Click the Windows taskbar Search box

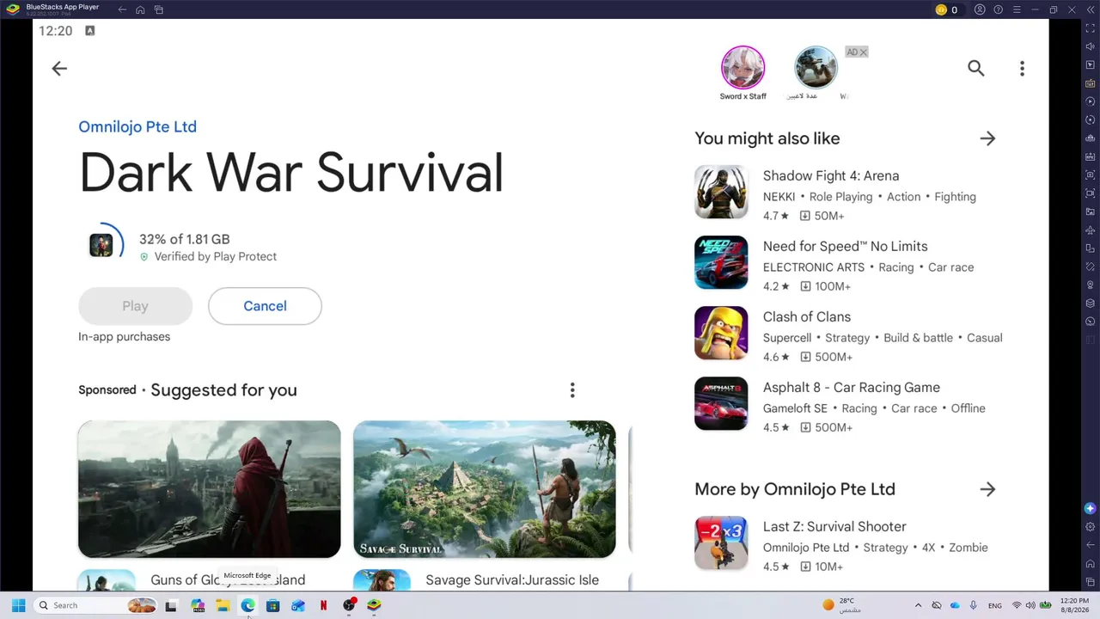[x=97, y=605]
